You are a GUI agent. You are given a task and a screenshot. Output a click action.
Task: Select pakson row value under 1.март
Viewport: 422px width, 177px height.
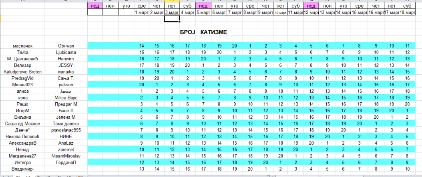[142, 85]
